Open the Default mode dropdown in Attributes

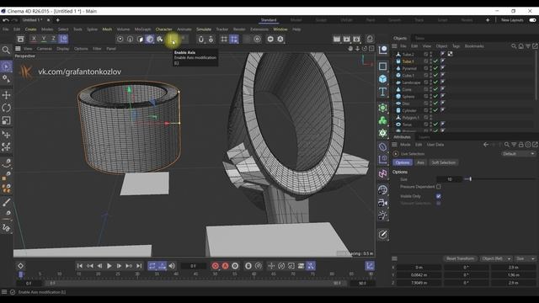coord(519,153)
